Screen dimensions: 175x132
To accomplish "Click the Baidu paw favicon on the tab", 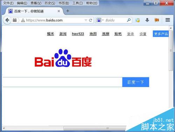I will 10,11.
